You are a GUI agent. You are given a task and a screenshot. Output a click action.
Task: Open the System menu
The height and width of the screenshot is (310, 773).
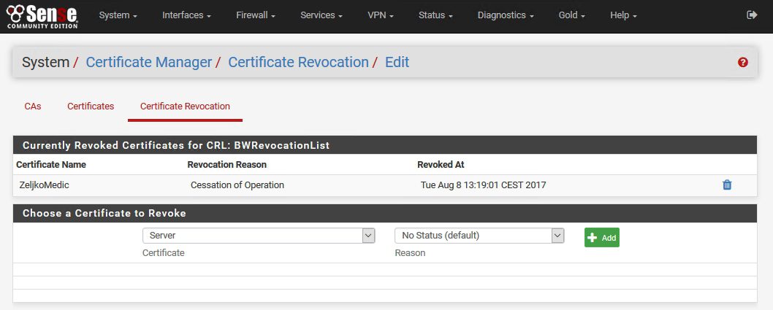118,15
